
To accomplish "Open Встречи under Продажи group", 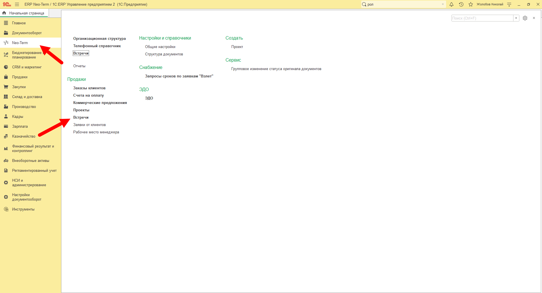I will point(81,118).
